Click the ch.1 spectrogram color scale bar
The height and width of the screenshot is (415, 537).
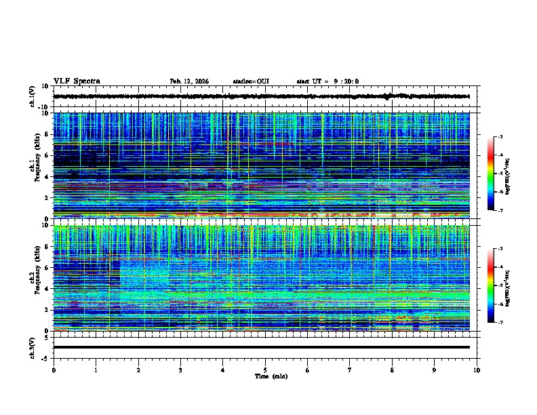(x=491, y=174)
